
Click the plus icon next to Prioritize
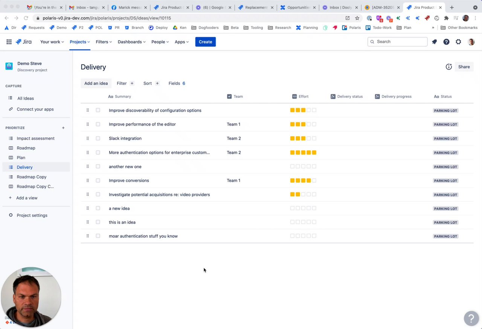click(x=63, y=128)
